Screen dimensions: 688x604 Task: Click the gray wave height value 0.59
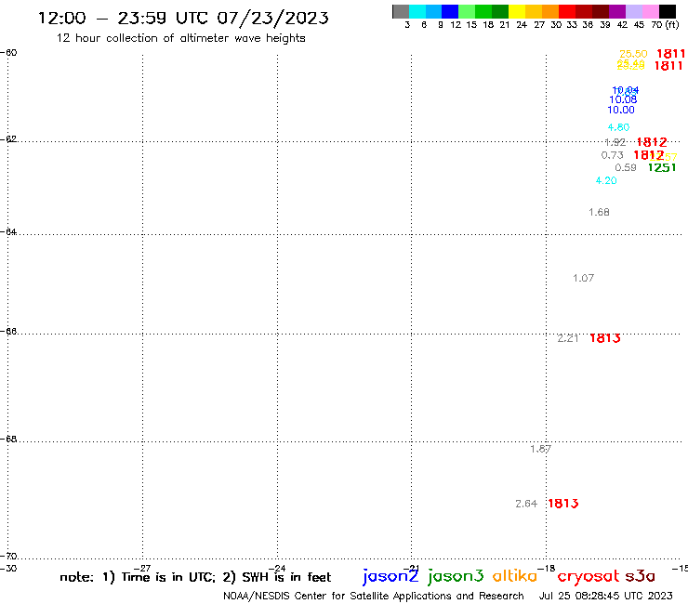tap(626, 167)
